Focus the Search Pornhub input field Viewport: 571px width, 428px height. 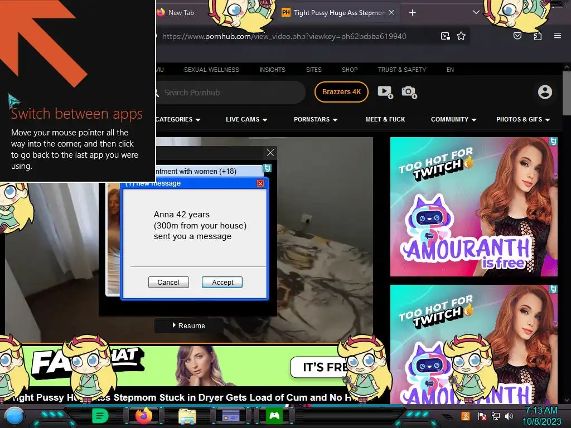pyautogui.click(x=231, y=93)
